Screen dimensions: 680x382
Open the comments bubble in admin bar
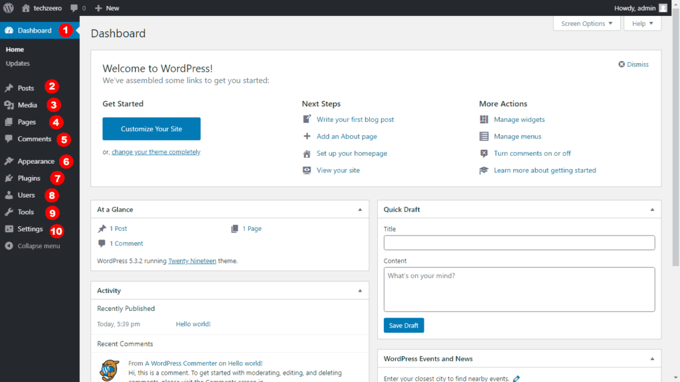pos(74,8)
